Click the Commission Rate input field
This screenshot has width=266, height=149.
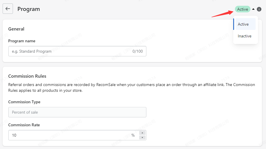click(x=69, y=135)
